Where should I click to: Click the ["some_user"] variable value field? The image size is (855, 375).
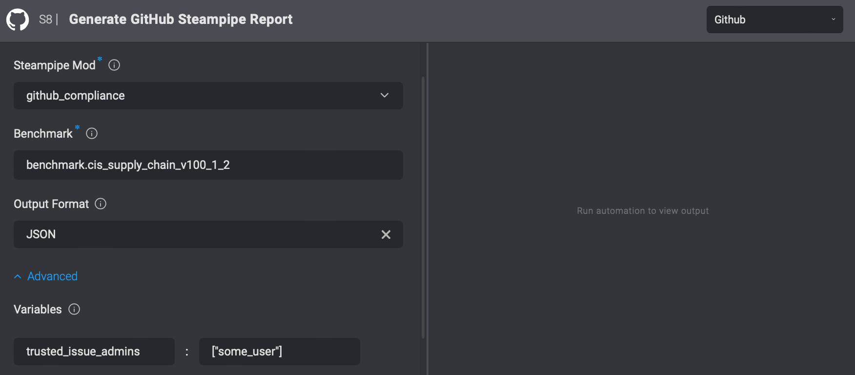pos(280,352)
